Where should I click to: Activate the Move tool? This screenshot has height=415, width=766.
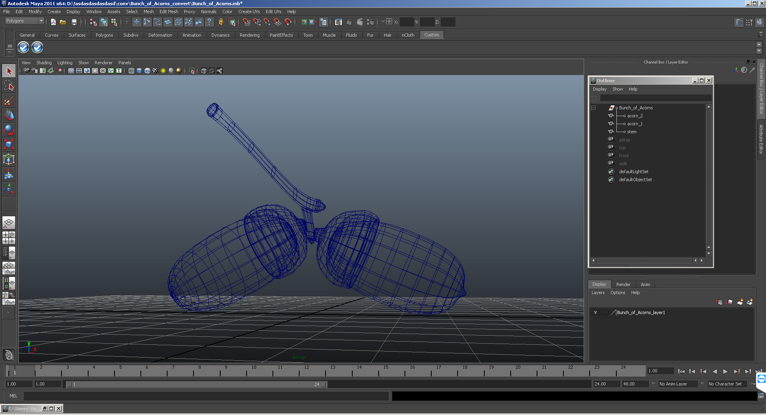coord(9,115)
